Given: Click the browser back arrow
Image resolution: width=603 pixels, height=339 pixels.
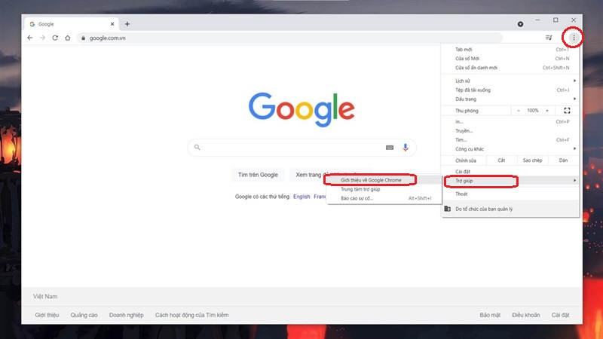Looking at the screenshot, I should tap(30, 38).
